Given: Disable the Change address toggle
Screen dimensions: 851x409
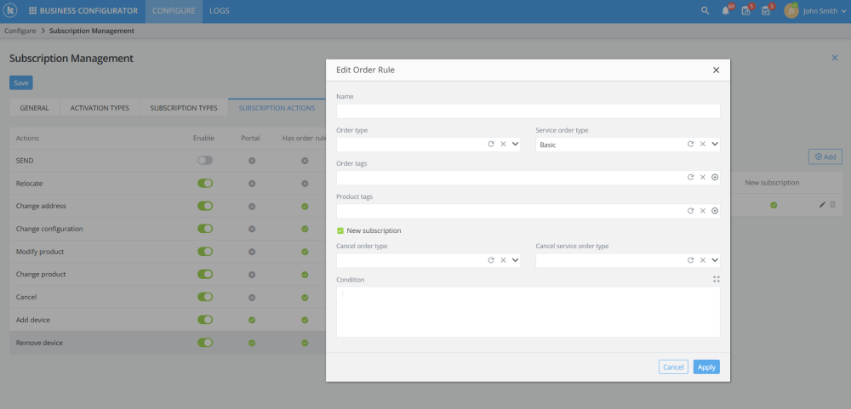Looking at the screenshot, I should (x=205, y=206).
